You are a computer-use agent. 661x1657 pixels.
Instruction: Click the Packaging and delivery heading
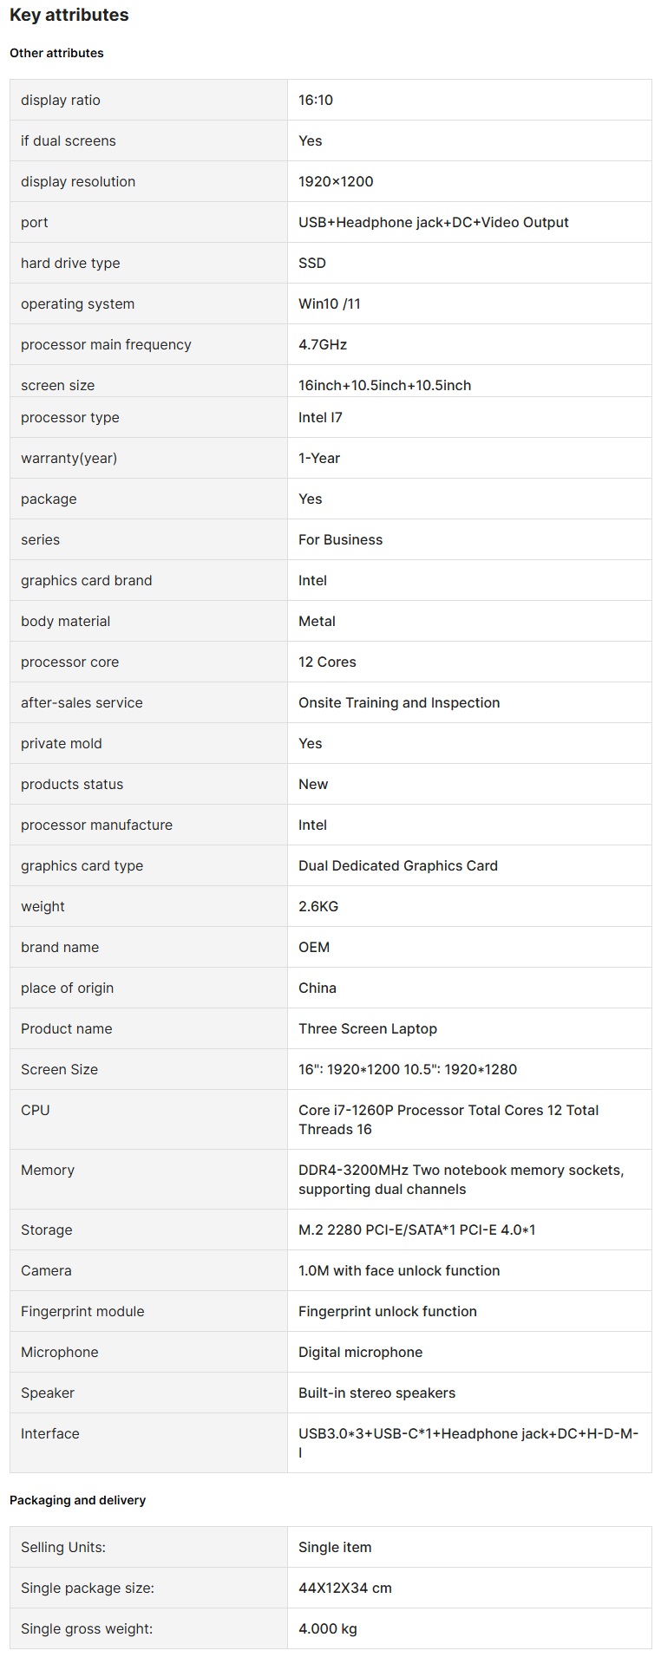[77, 1500]
